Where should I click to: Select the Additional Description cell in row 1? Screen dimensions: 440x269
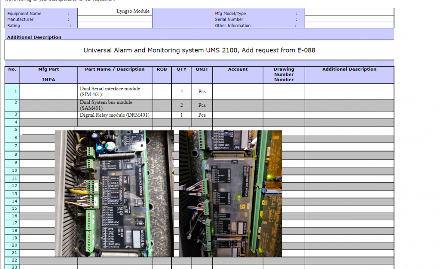point(349,91)
